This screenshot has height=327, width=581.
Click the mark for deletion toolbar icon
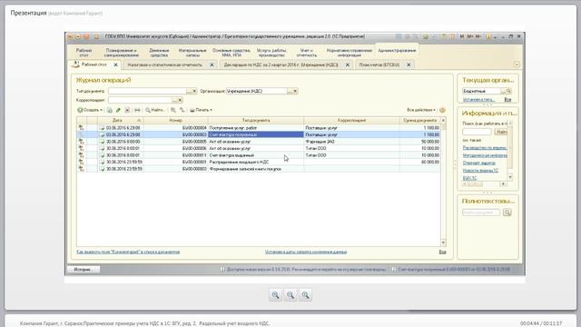click(x=127, y=110)
